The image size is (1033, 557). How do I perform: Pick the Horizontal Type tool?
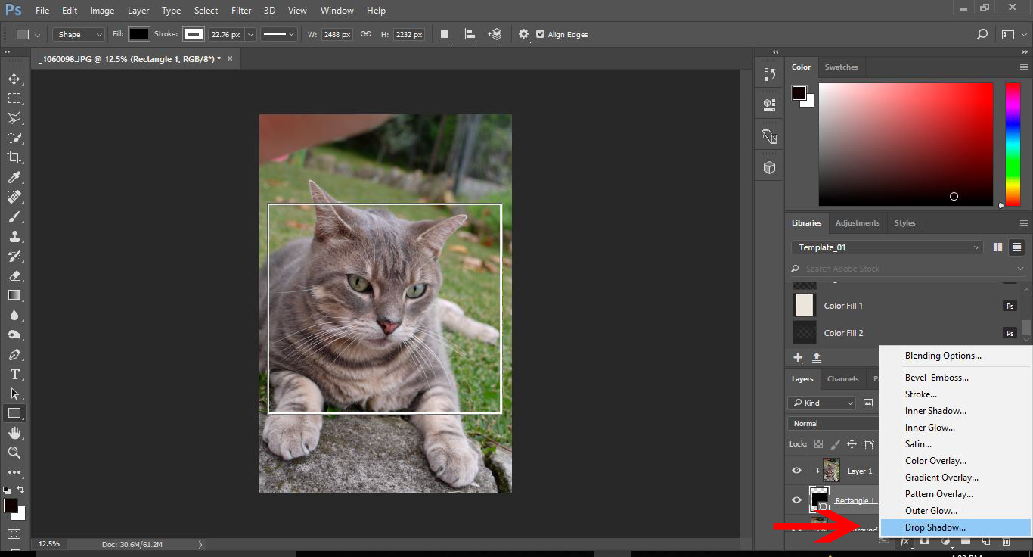coord(14,374)
